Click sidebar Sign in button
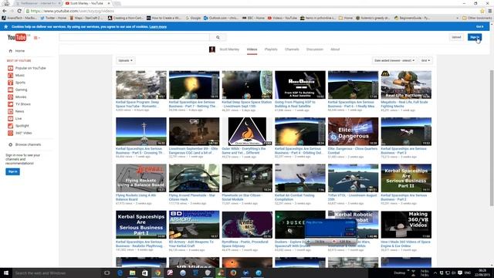The height and width of the screenshot is (278, 494). point(12,171)
